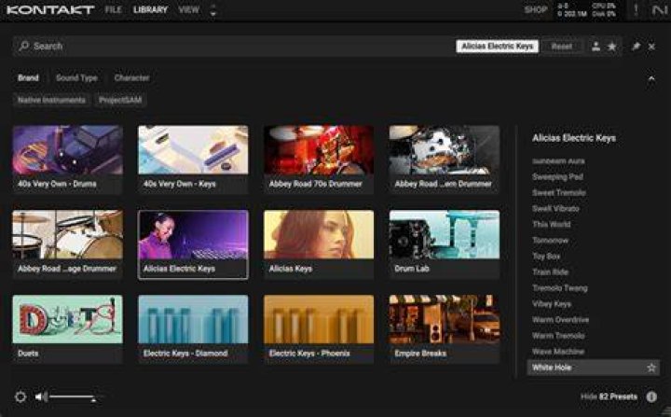The height and width of the screenshot is (417, 671).
Task: Pin the browser with the pin icon
Action: [636, 47]
